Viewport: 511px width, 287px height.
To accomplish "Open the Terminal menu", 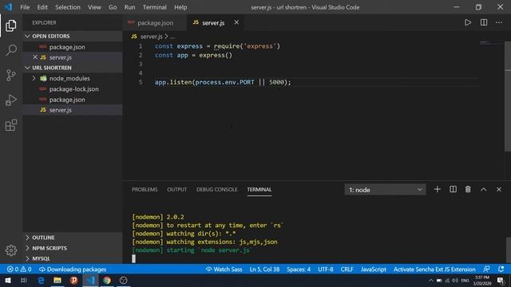I will pos(154,7).
